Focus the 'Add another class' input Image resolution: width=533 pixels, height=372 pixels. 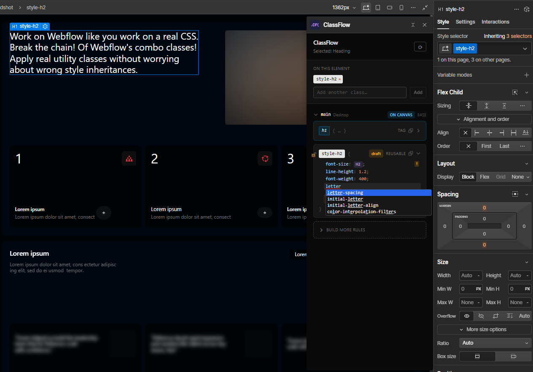pyautogui.click(x=360, y=92)
